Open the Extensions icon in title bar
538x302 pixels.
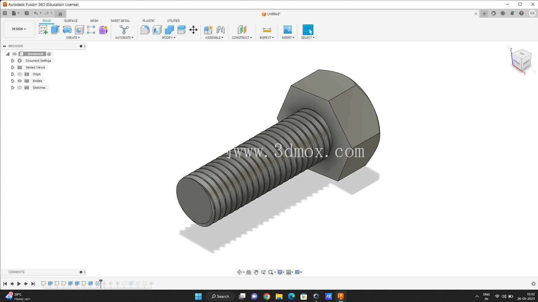coord(494,13)
